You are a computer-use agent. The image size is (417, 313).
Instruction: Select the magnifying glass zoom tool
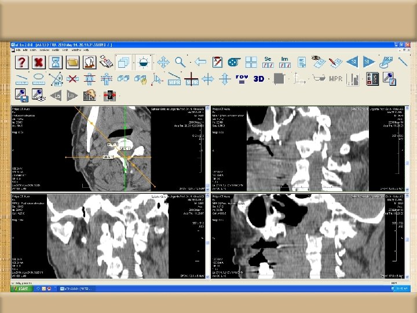(180, 62)
